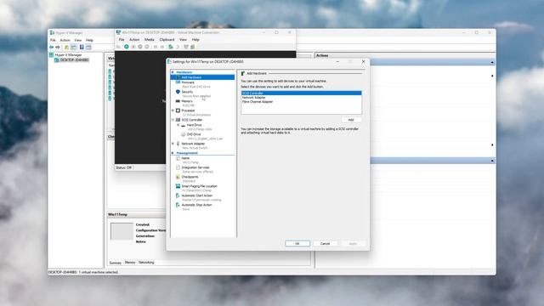Click OK in the settings dialog
The image size is (544, 306).
pos(297,244)
